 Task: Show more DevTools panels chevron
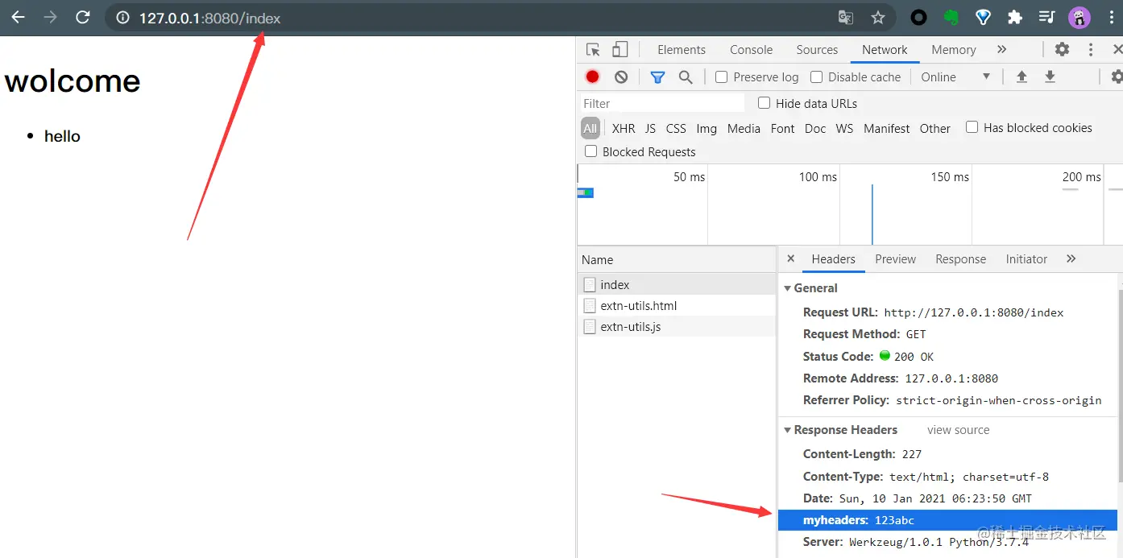click(1001, 50)
